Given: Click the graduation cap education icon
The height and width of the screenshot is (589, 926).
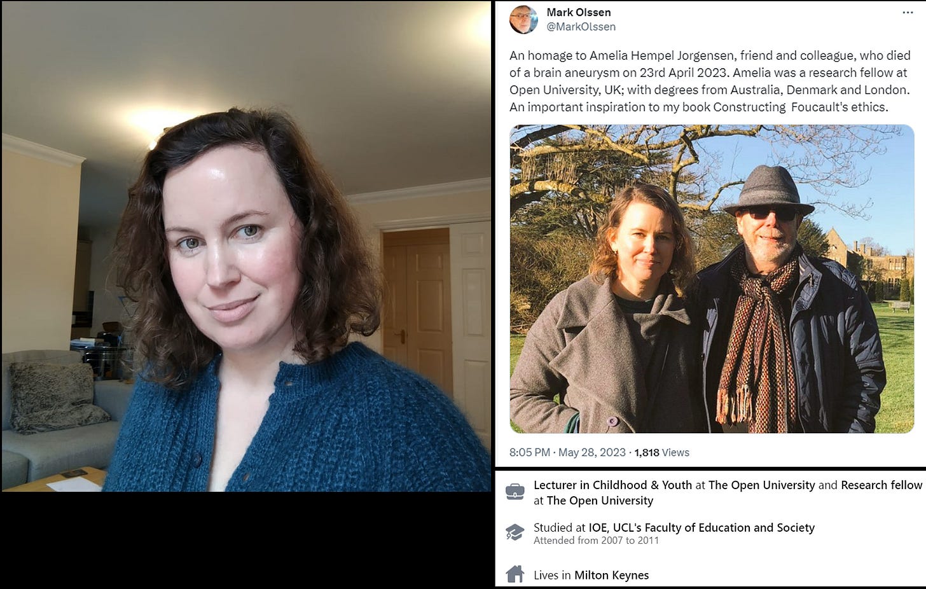Looking at the screenshot, I should coord(515,532).
